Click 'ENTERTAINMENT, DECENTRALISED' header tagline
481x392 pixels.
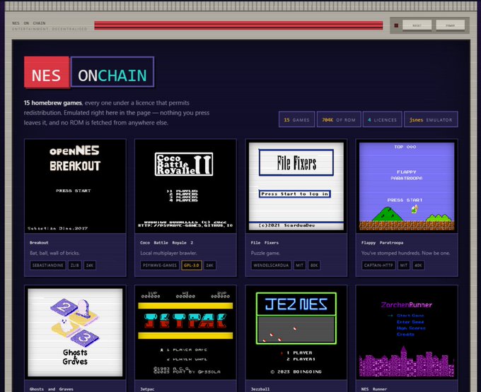pyautogui.click(x=50, y=29)
